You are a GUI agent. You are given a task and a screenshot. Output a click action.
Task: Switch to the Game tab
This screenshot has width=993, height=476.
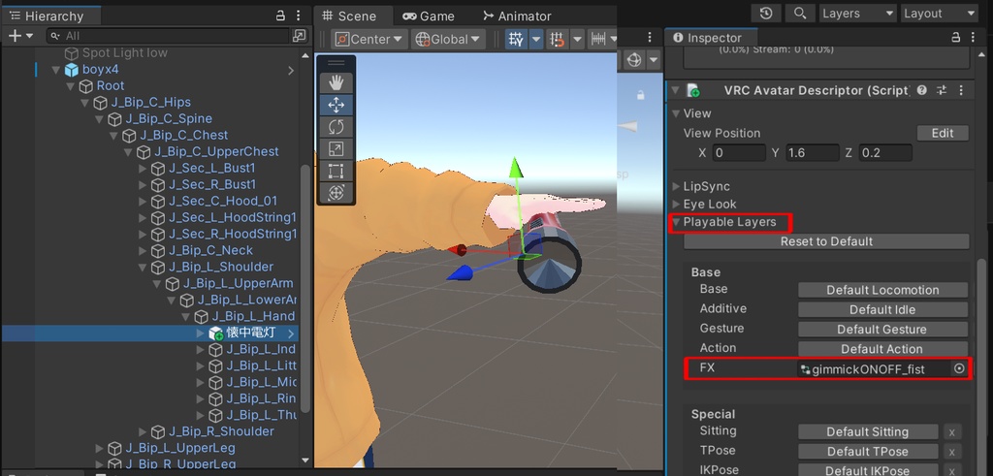tap(428, 16)
